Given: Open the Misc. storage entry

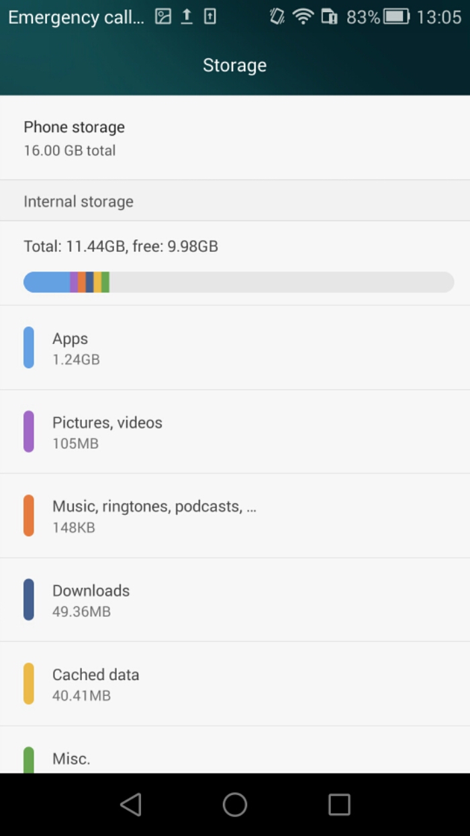Looking at the screenshot, I should click(235, 758).
